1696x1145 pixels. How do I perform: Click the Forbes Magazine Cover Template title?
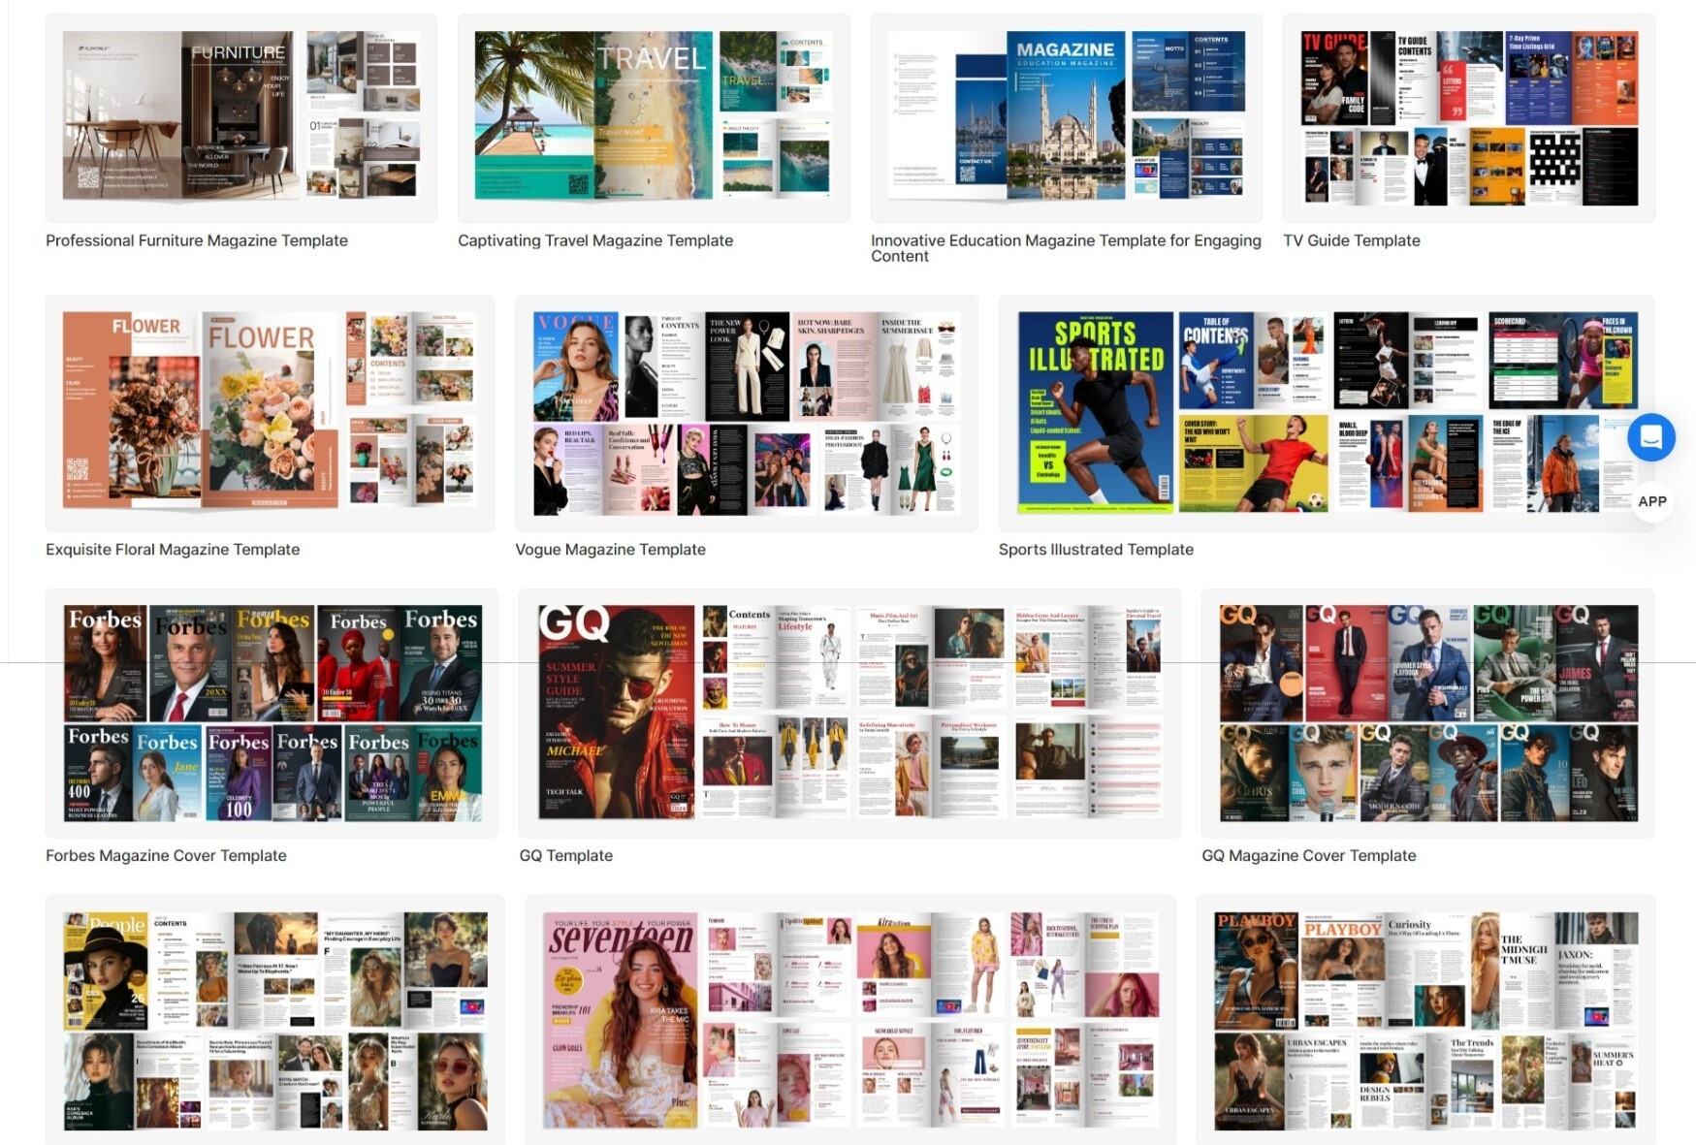(x=166, y=855)
